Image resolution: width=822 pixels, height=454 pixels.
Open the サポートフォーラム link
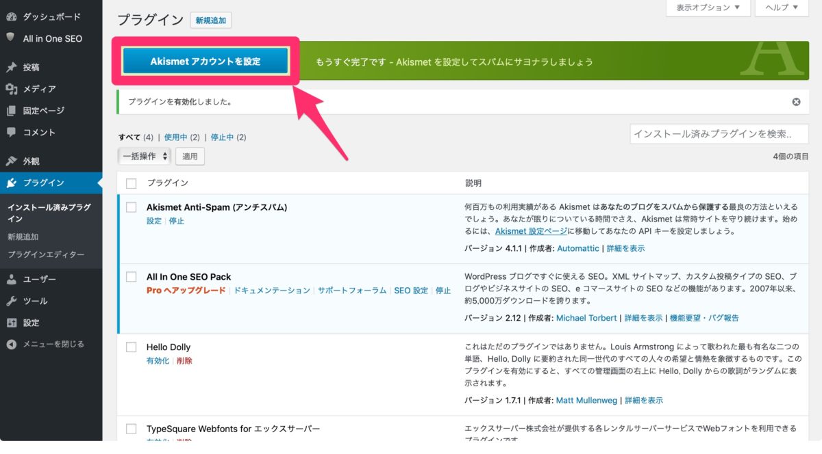[352, 291]
